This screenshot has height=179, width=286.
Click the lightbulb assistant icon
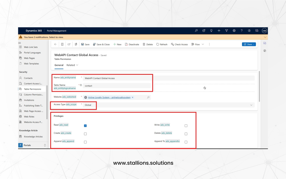[x=211, y=31]
